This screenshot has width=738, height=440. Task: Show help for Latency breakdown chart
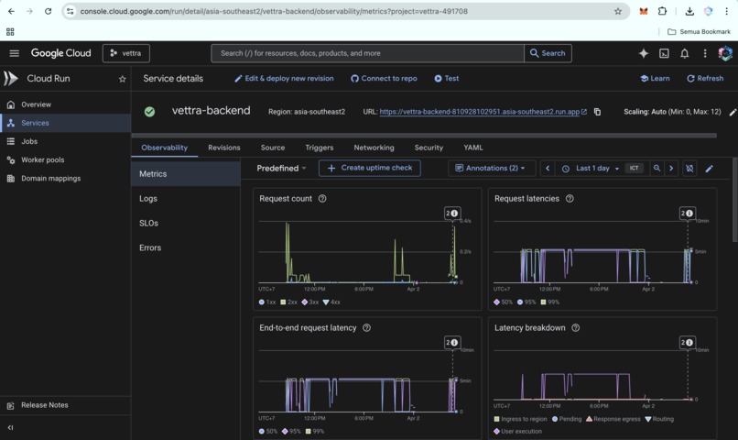[x=576, y=328]
